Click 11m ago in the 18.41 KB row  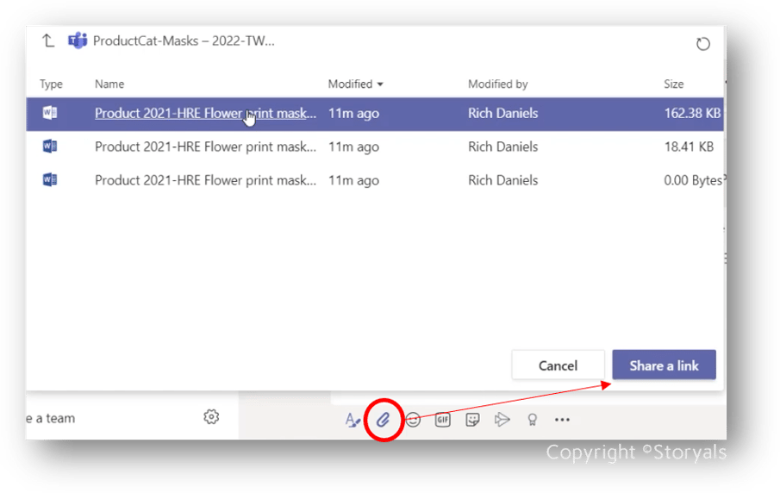353,147
